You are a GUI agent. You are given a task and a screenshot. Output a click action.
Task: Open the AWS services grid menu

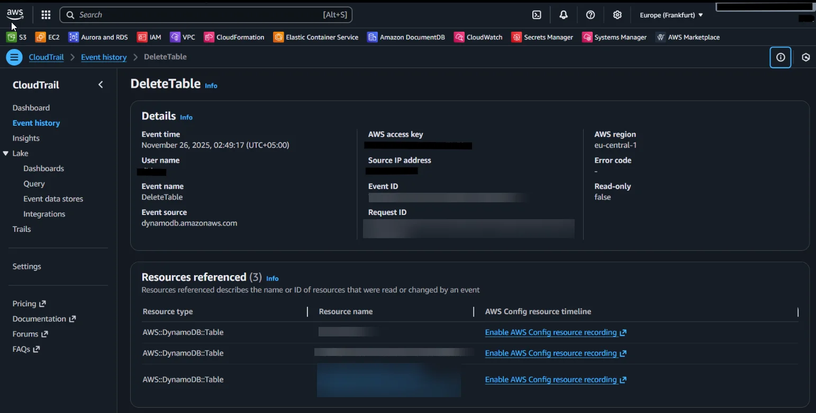[46, 15]
